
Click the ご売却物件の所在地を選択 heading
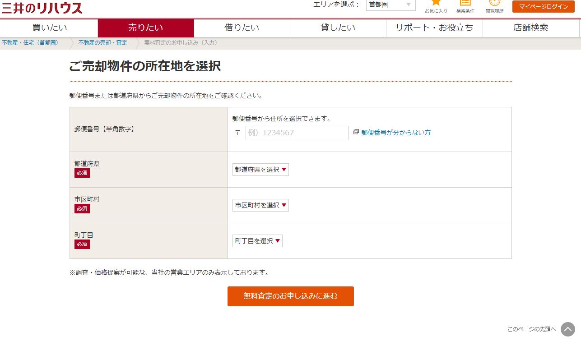[x=145, y=66]
